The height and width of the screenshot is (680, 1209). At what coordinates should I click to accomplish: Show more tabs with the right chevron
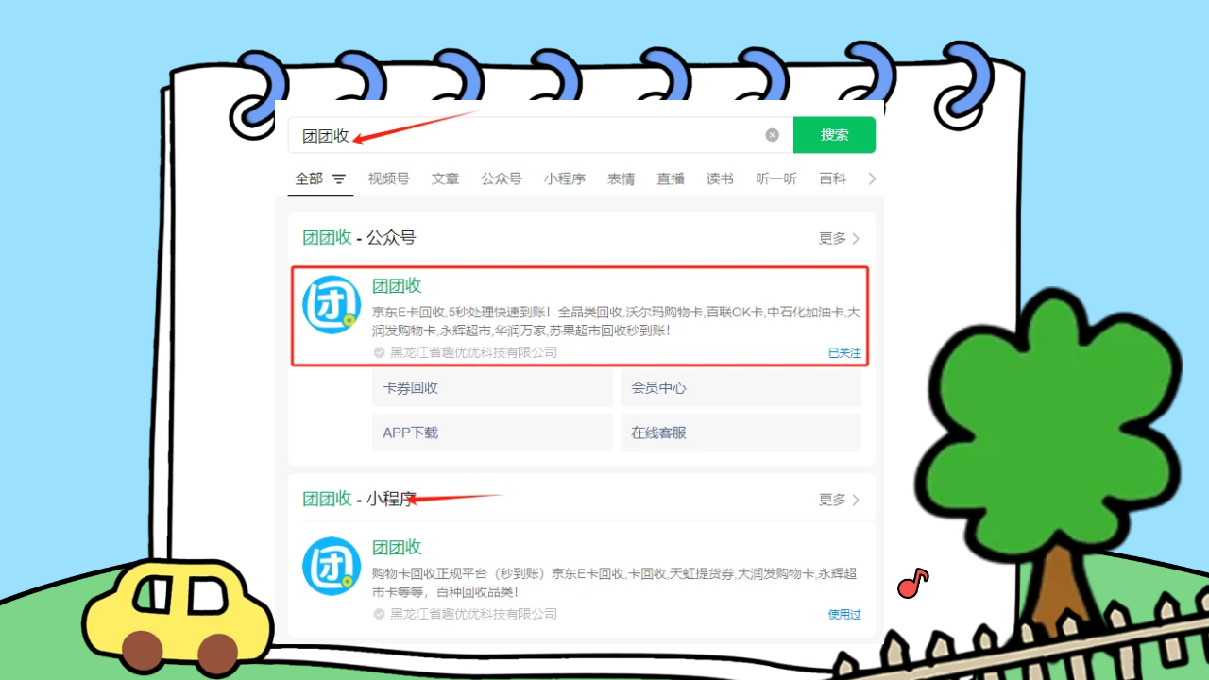coord(872,178)
